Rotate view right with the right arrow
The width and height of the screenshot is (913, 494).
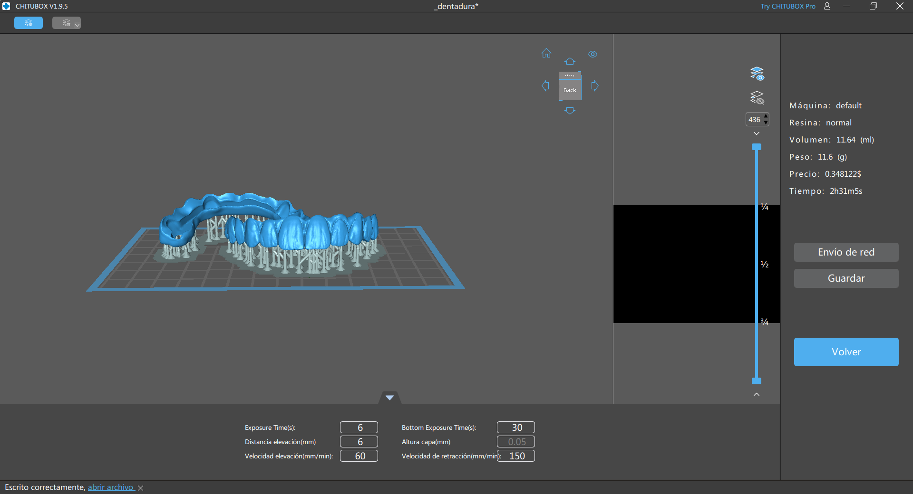(x=595, y=85)
